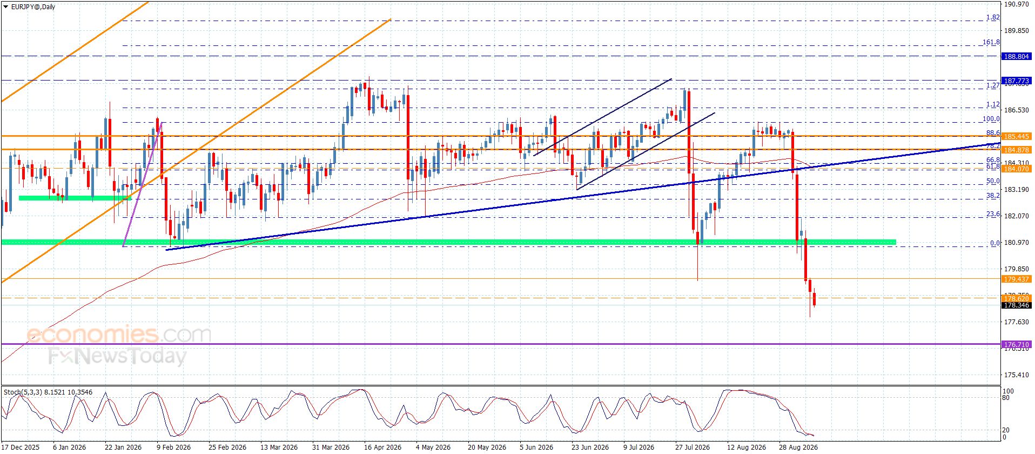Select the 184.070 orange price label
The width and height of the screenshot is (1035, 454).
pyautogui.click(x=1016, y=169)
